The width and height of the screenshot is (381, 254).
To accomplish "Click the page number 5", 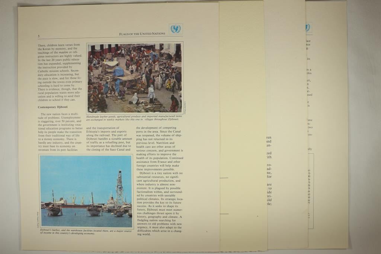I will click(39, 36).
